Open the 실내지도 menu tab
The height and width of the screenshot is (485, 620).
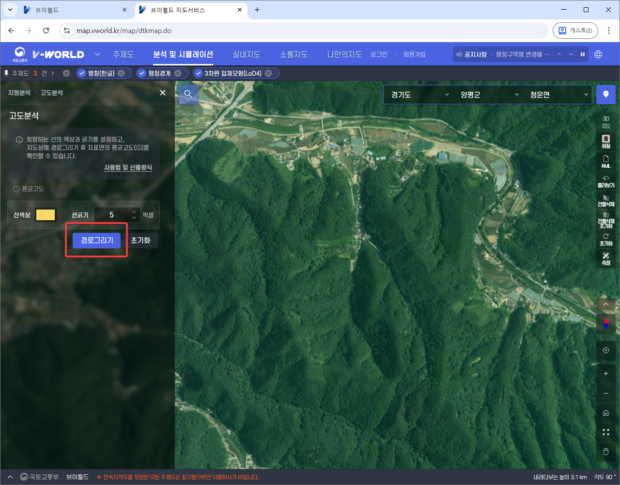point(246,54)
